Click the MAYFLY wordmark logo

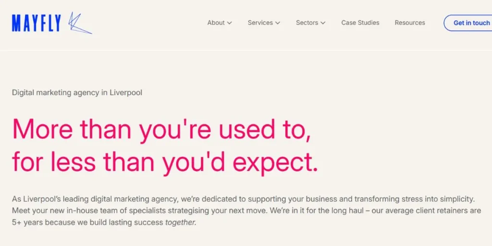[37, 23]
